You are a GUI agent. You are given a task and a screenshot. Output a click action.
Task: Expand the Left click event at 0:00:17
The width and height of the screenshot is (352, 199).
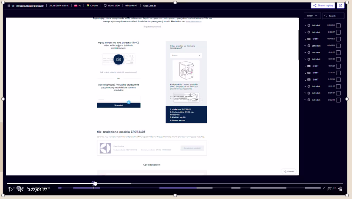pyautogui.click(x=305, y=32)
